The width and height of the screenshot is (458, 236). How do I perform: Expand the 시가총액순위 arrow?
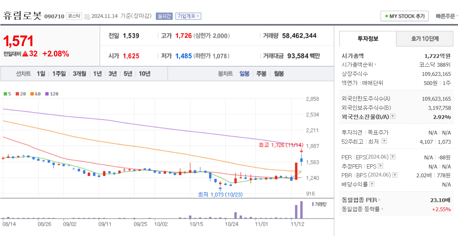click(375, 65)
